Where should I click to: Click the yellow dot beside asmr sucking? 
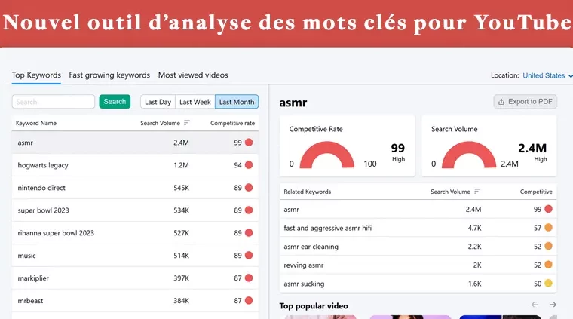(548, 284)
